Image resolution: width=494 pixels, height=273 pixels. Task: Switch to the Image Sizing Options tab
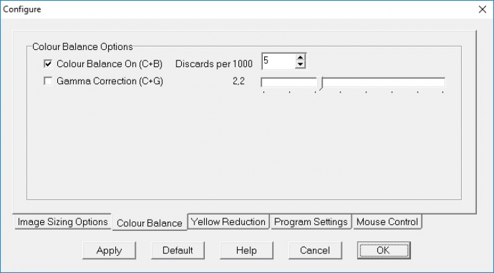[x=63, y=222]
